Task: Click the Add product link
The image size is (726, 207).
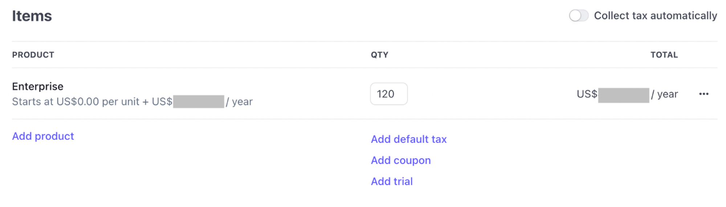Action: tap(43, 136)
